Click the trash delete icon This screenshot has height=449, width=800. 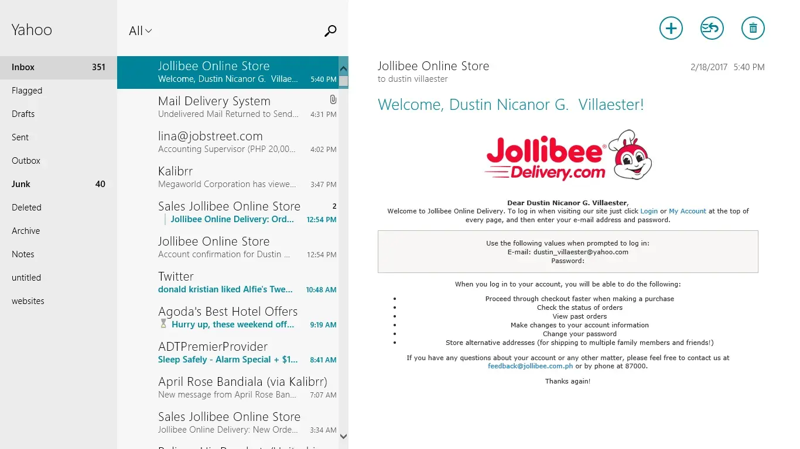click(x=753, y=28)
